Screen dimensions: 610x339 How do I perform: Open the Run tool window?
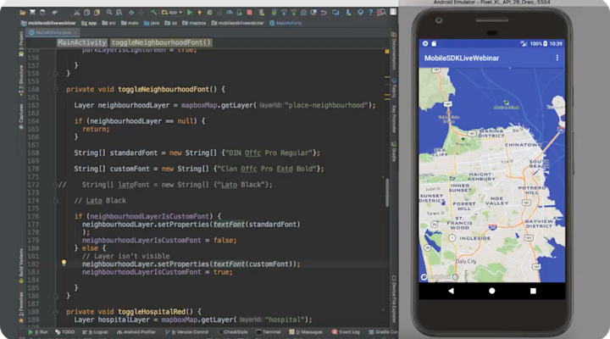tap(38, 332)
